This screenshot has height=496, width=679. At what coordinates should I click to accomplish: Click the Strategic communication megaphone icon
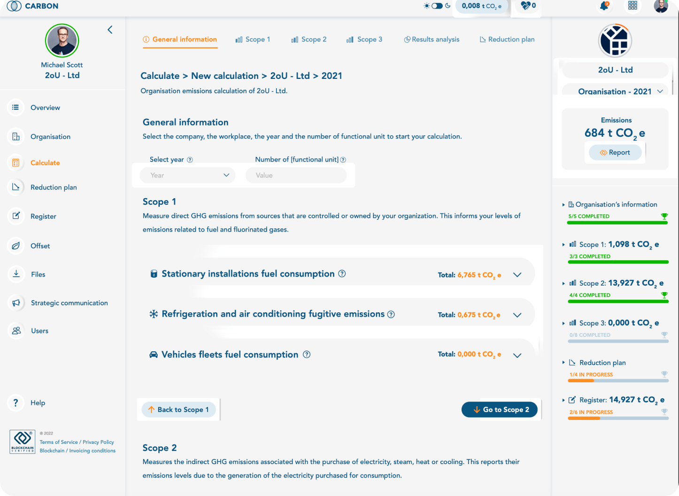(15, 303)
